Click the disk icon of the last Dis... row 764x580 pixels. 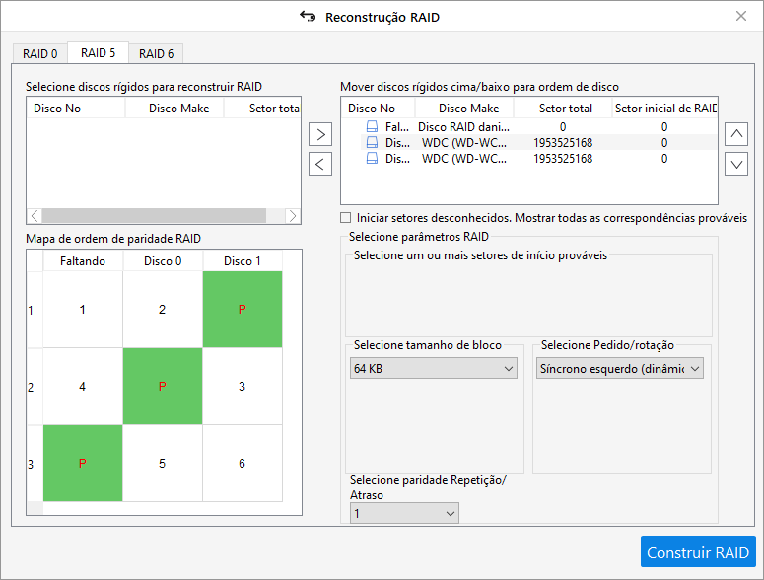[x=372, y=159]
